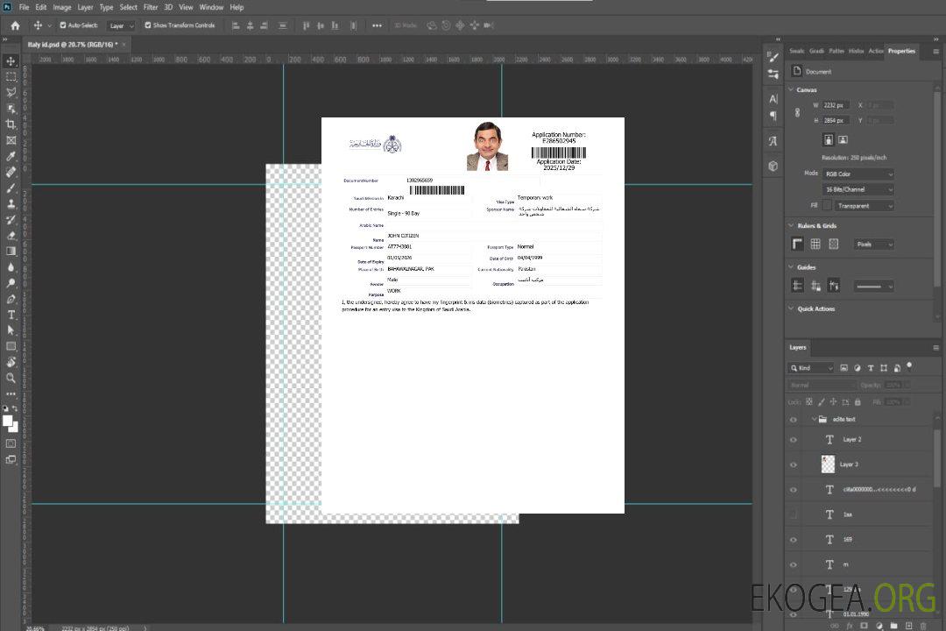
Task: Click the foreground color swatch
Action: 8,422
